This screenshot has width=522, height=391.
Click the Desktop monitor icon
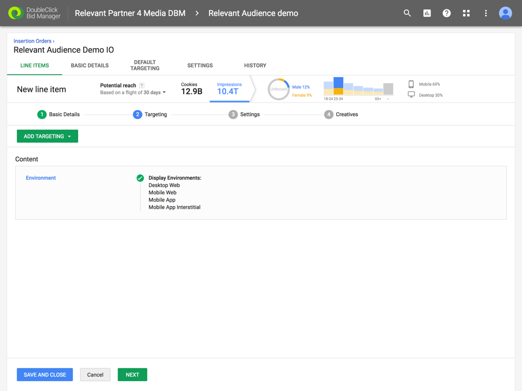(x=411, y=95)
